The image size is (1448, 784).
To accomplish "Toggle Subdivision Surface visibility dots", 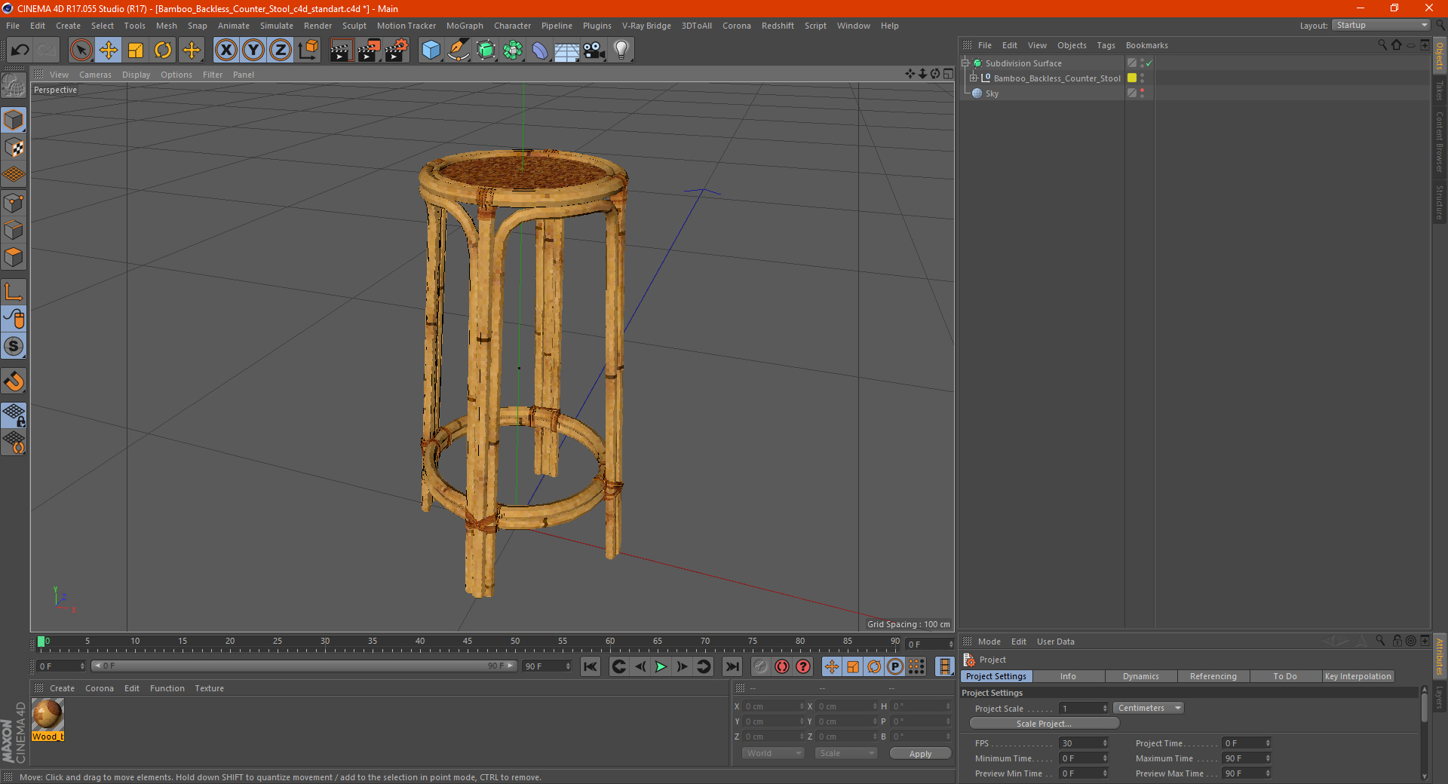I will (1142, 63).
